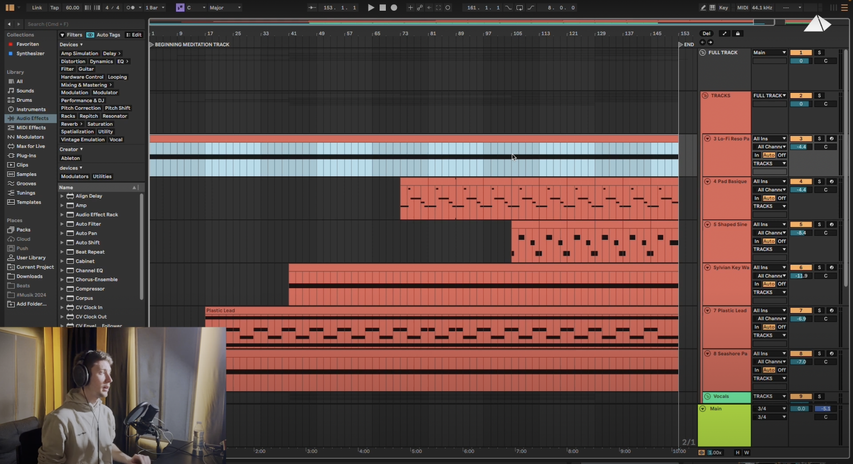Click the Sylvian Key track volume field

point(801,276)
